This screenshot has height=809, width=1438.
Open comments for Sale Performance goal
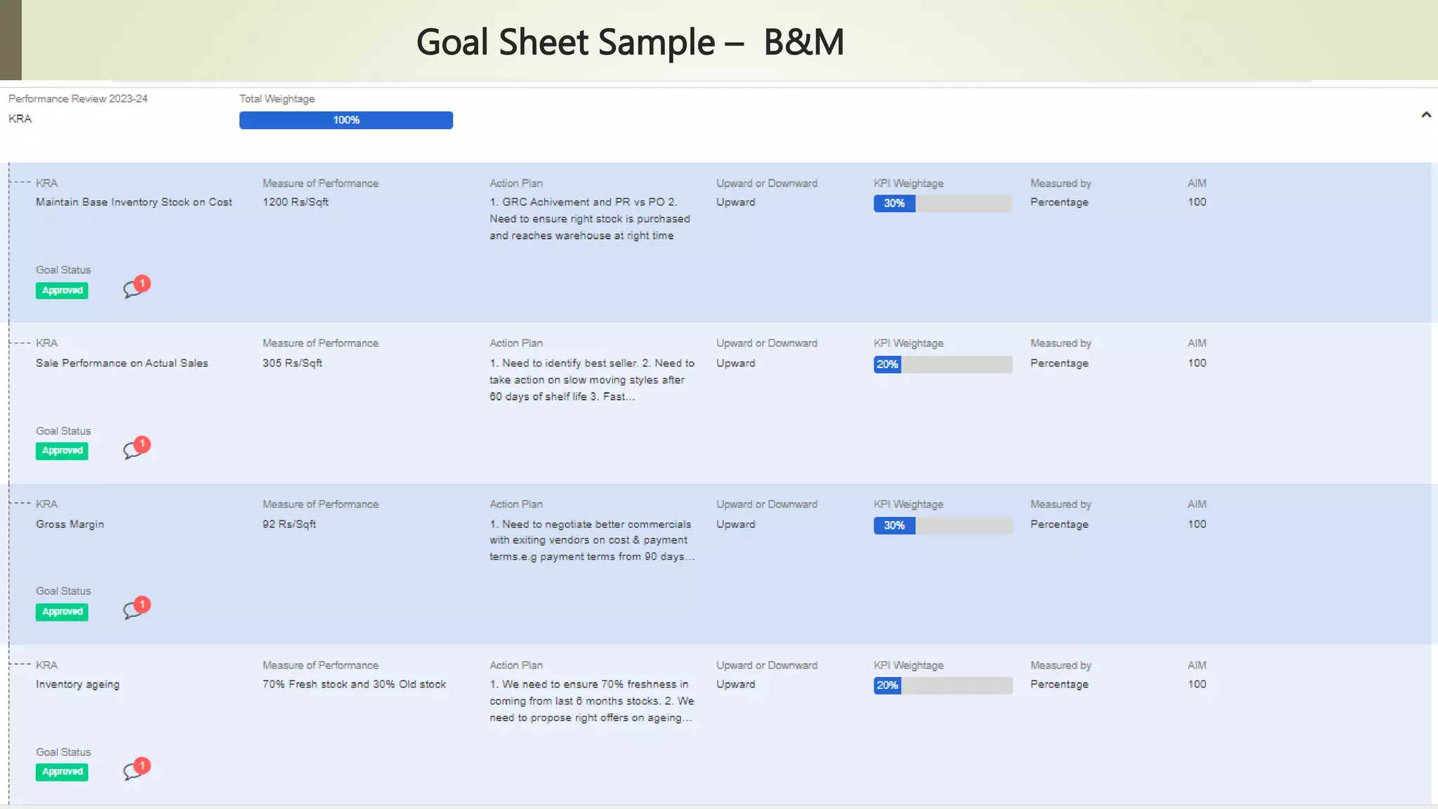click(x=133, y=449)
